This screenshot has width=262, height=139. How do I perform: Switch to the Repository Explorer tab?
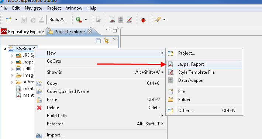[23, 32]
